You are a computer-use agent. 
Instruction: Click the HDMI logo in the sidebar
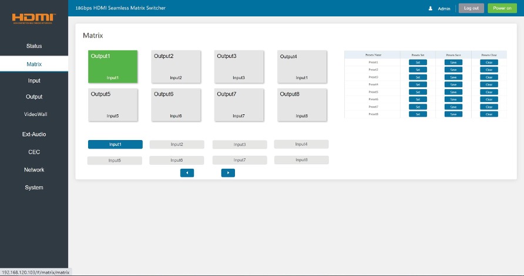click(33, 19)
